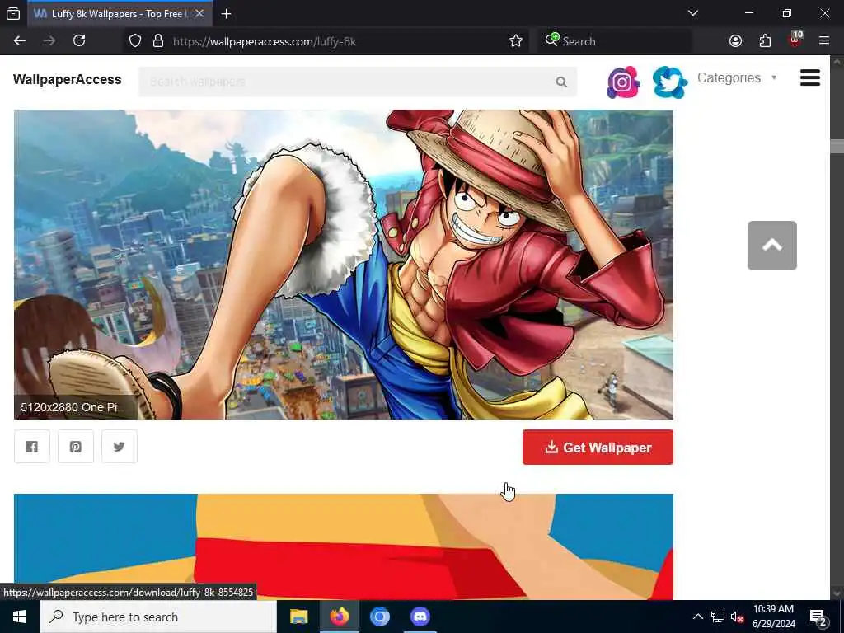Screen dimensions: 844x633
Task: Click the scroll-to-top arrow button
Action: [771, 246]
